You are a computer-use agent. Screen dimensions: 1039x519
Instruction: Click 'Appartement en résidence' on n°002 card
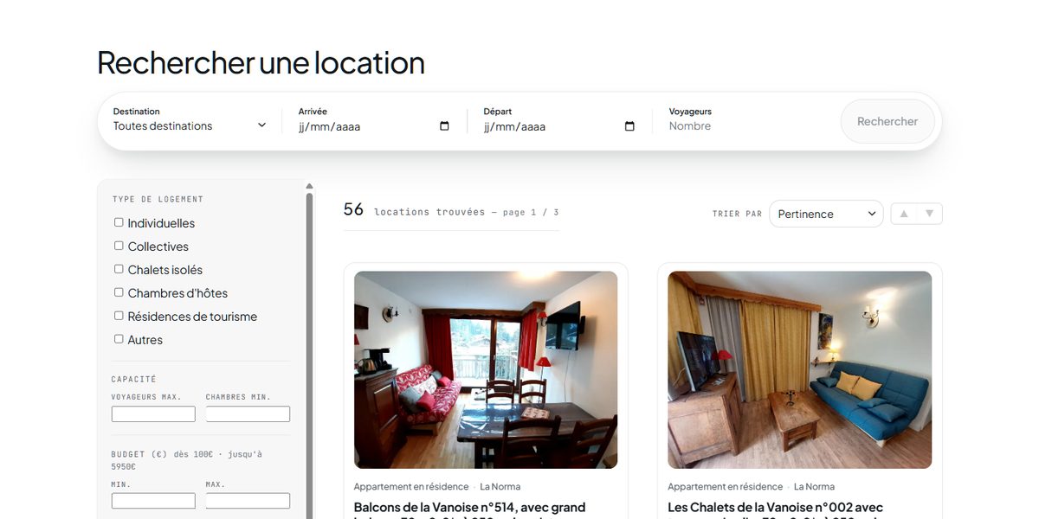(x=725, y=487)
